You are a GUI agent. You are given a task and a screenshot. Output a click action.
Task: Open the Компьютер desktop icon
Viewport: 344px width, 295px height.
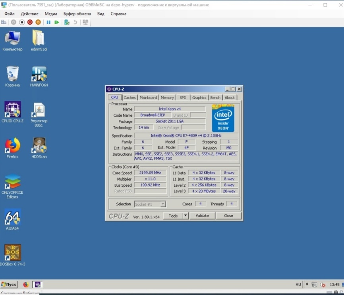(12, 41)
